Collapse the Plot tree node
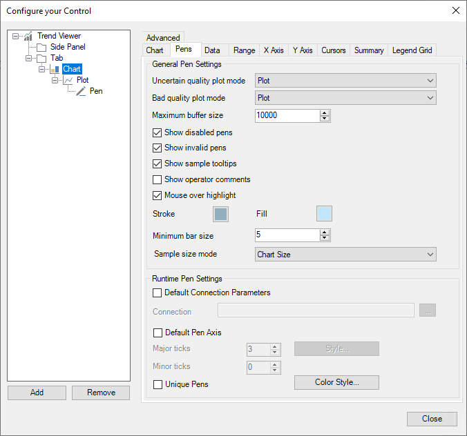This screenshot has height=436, width=467. coord(55,80)
